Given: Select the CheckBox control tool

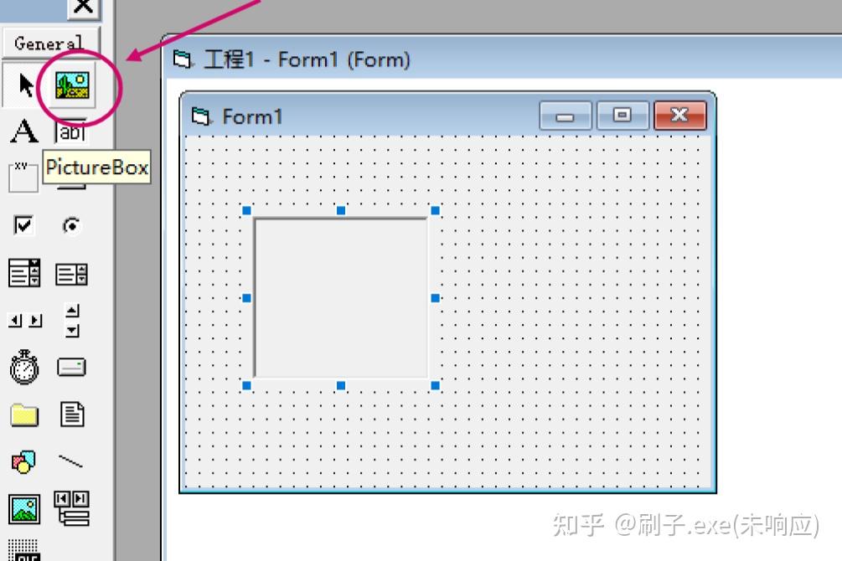Looking at the screenshot, I should point(23,226).
